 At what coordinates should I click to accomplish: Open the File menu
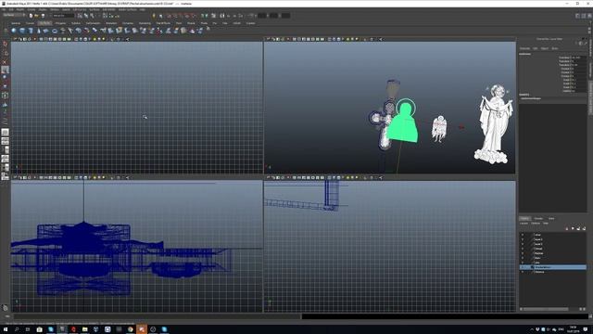pyautogui.click(x=5, y=9)
